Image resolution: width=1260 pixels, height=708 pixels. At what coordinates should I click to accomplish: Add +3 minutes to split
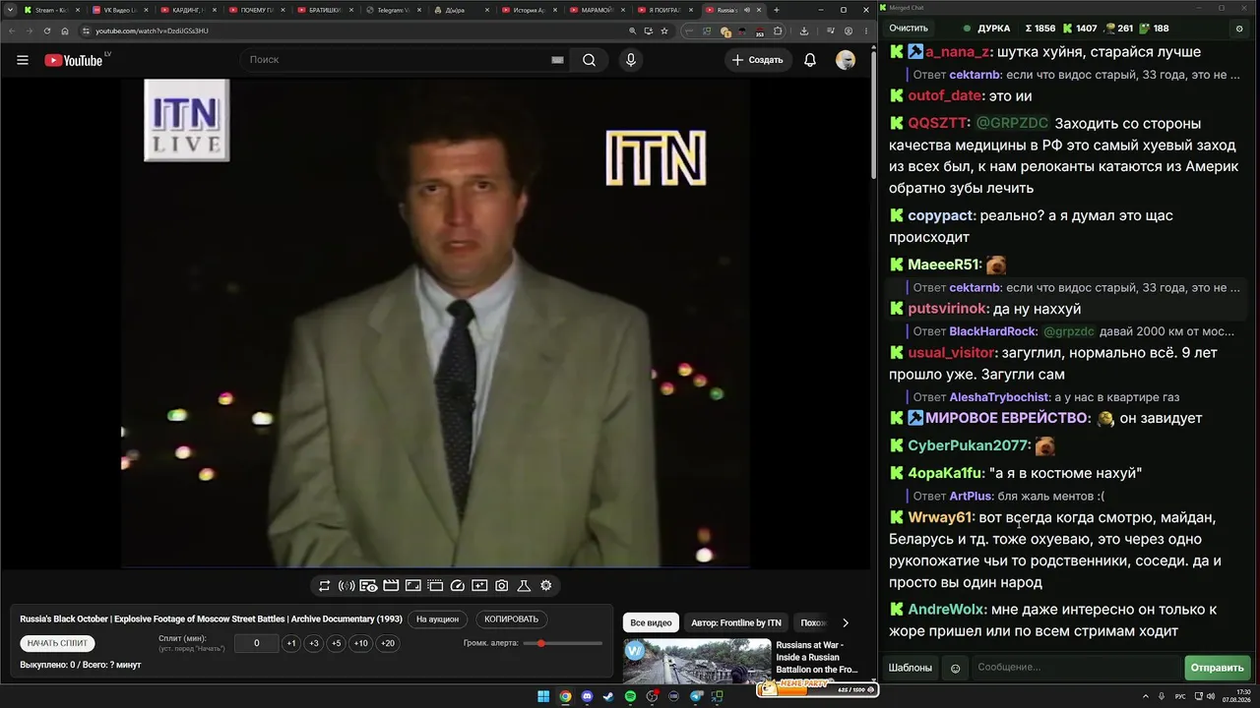[x=313, y=643]
